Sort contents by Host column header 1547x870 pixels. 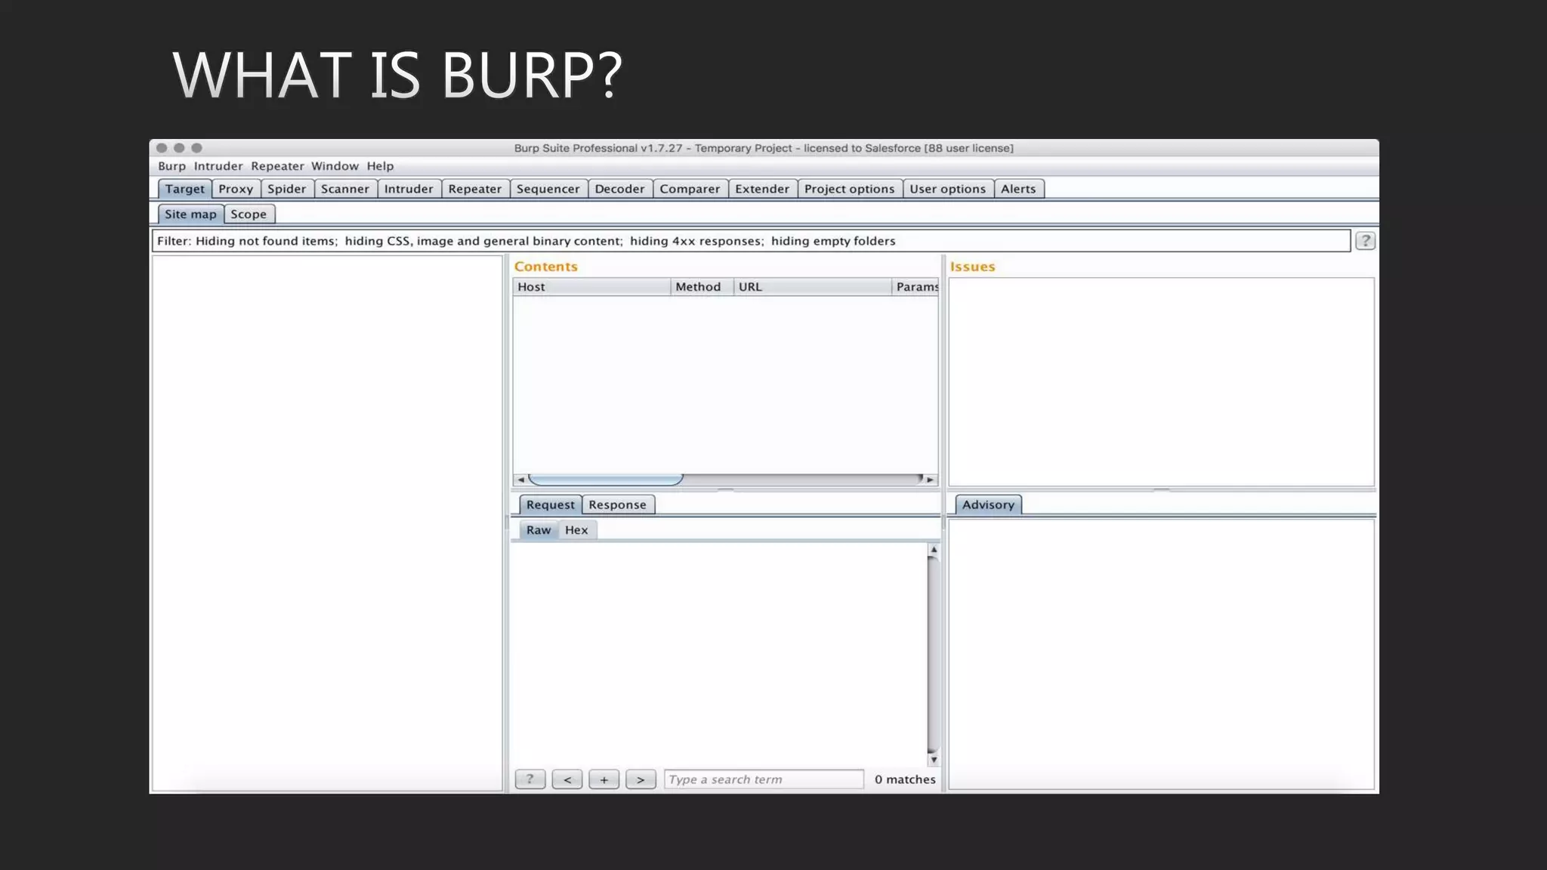(591, 287)
